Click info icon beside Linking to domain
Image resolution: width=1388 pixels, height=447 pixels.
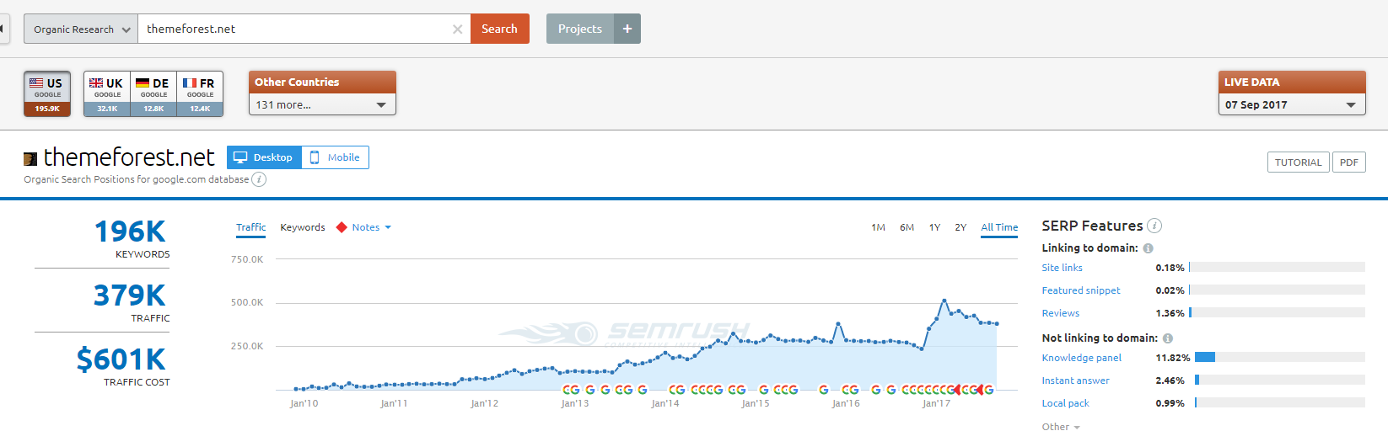coord(1149,248)
